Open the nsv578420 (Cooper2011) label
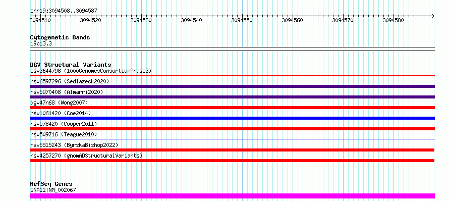The height and width of the screenshot is (201, 449). tap(64, 124)
